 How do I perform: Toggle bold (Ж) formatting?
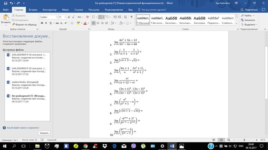[x=42, y=23]
